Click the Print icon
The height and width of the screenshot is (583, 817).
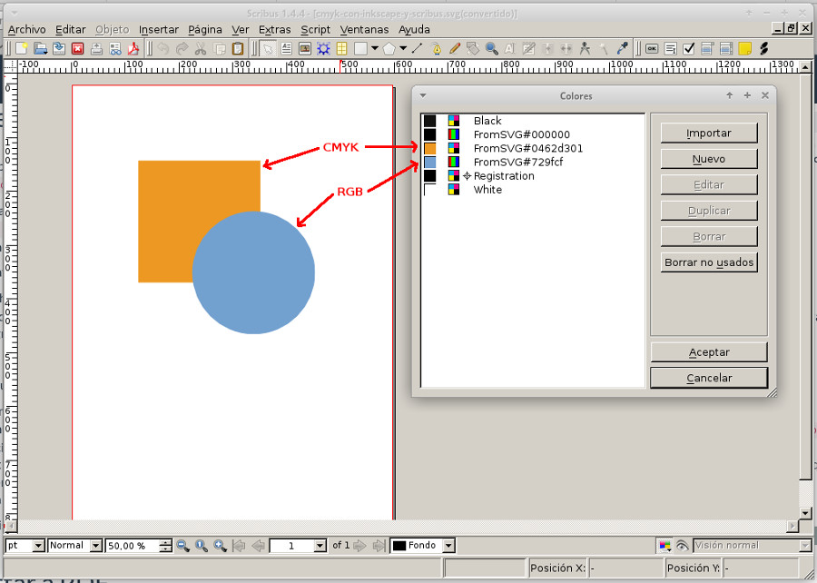(96, 48)
